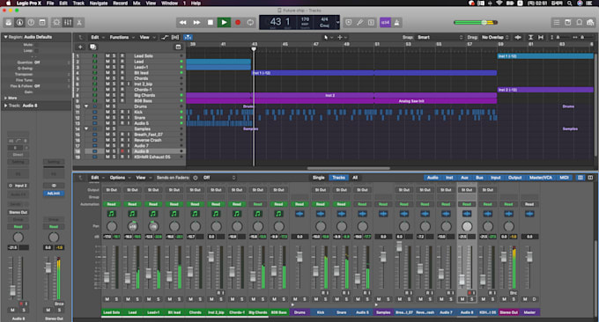The width and height of the screenshot is (599, 322).
Task: Toggle the Replace mode icon
Action: click(349, 23)
